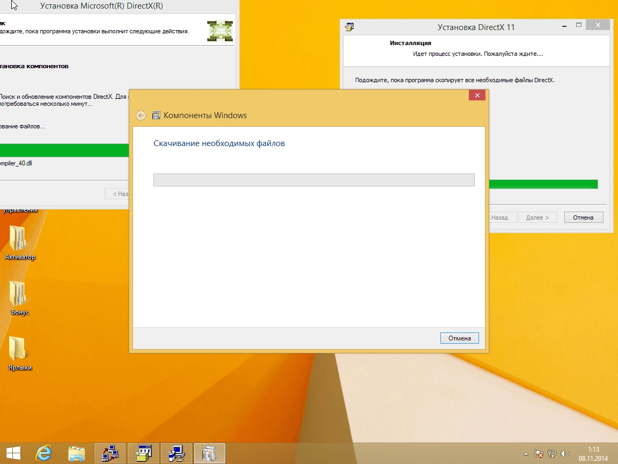Switch to the network computers taskbar item

[110, 453]
